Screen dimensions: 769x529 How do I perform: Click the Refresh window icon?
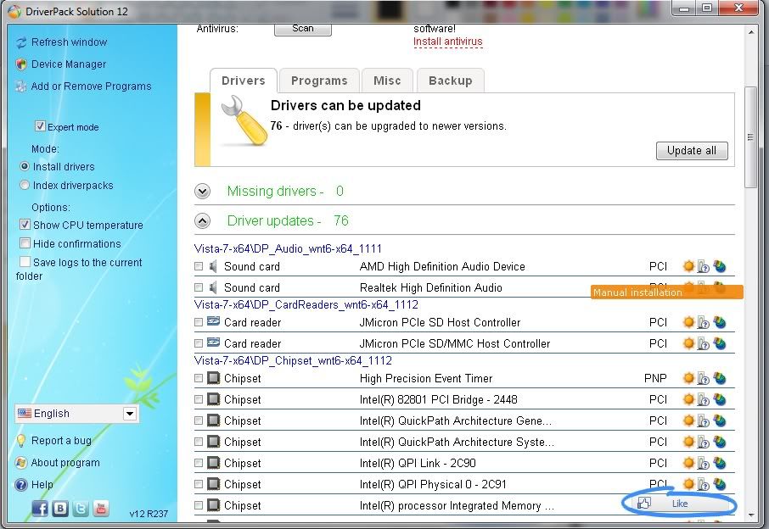[21, 42]
